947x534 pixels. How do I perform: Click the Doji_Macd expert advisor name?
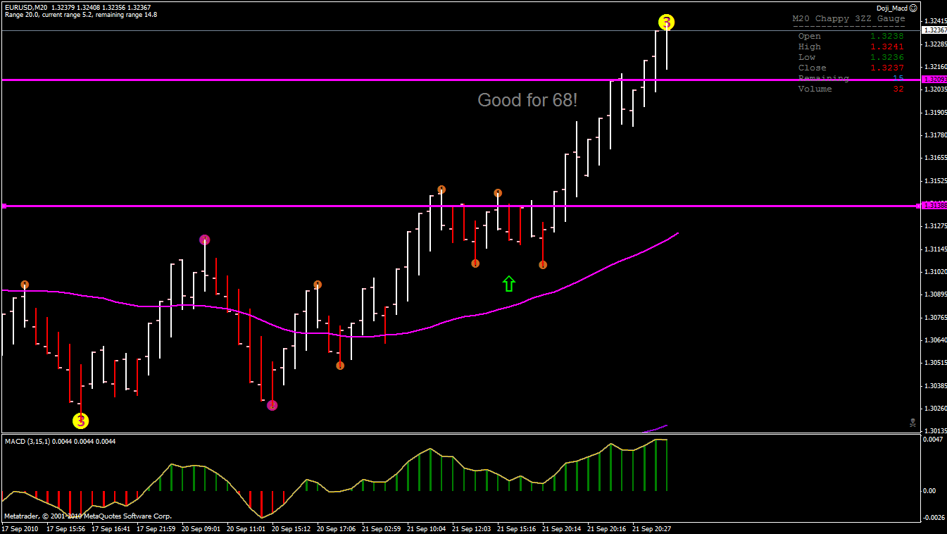pos(891,8)
